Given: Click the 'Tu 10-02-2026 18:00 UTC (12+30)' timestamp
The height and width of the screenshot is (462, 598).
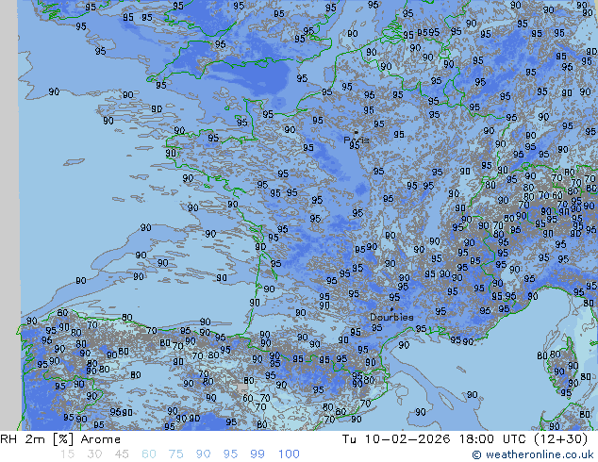Looking at the screenshot, I should click(x=465, y=439).
